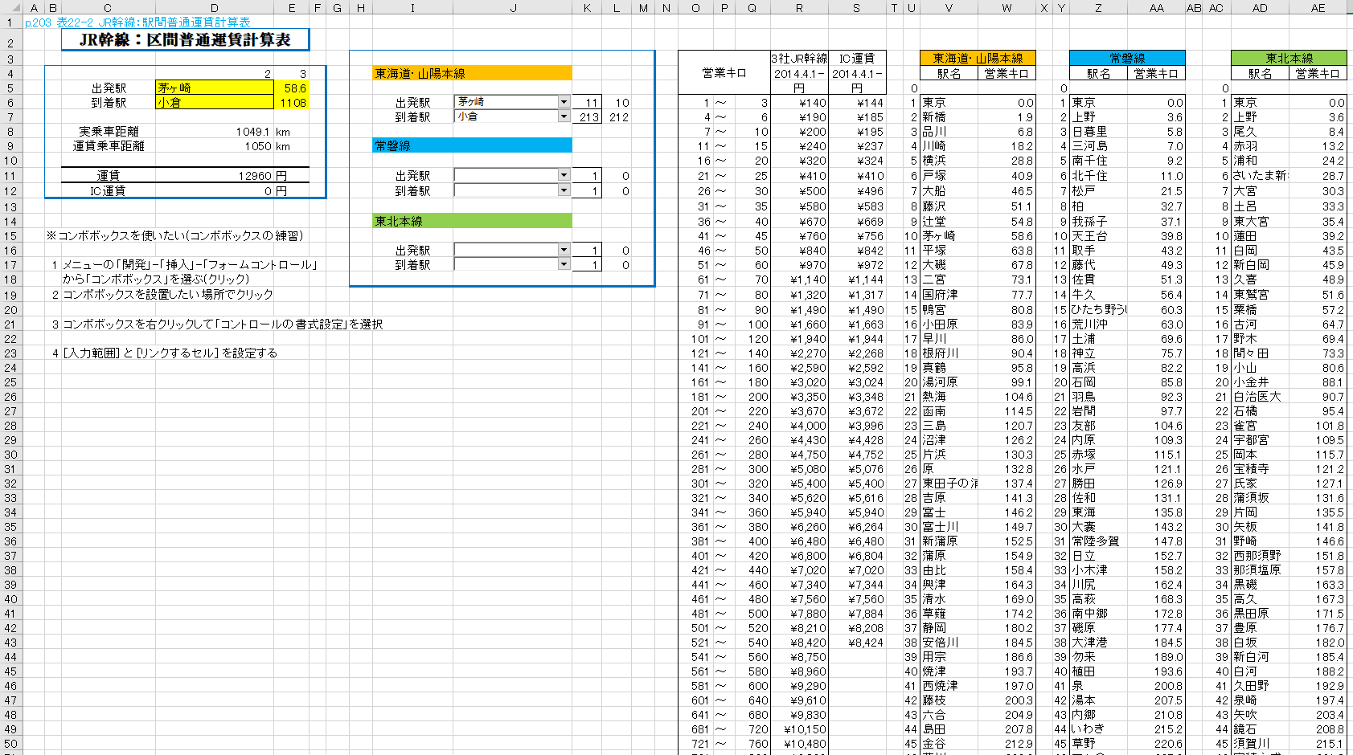
Task: Click the green 東北本線 heading in the combo box panel
Action: [x=473, y=221]
